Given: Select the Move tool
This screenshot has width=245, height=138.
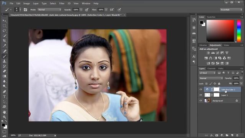Looking at the screenshot, I should (4, 20).
